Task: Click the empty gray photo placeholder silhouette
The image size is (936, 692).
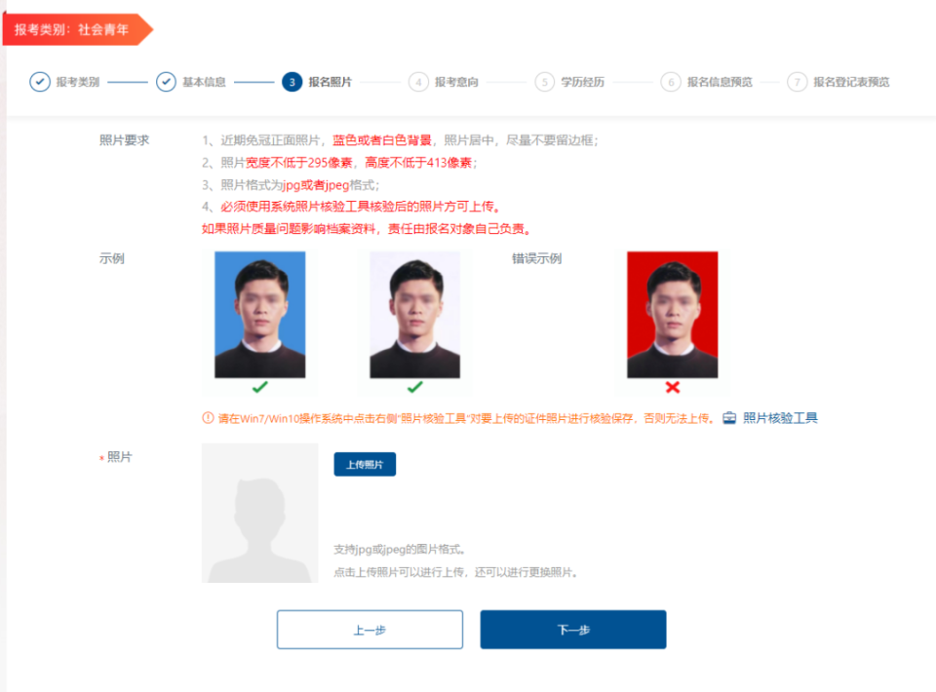Action: [259, 513]
